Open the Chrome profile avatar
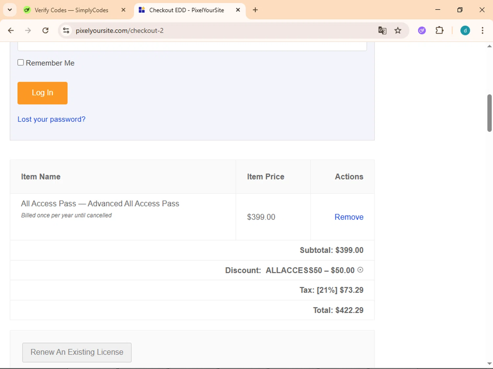Screen dimensions: 493x369 point(465,31)
